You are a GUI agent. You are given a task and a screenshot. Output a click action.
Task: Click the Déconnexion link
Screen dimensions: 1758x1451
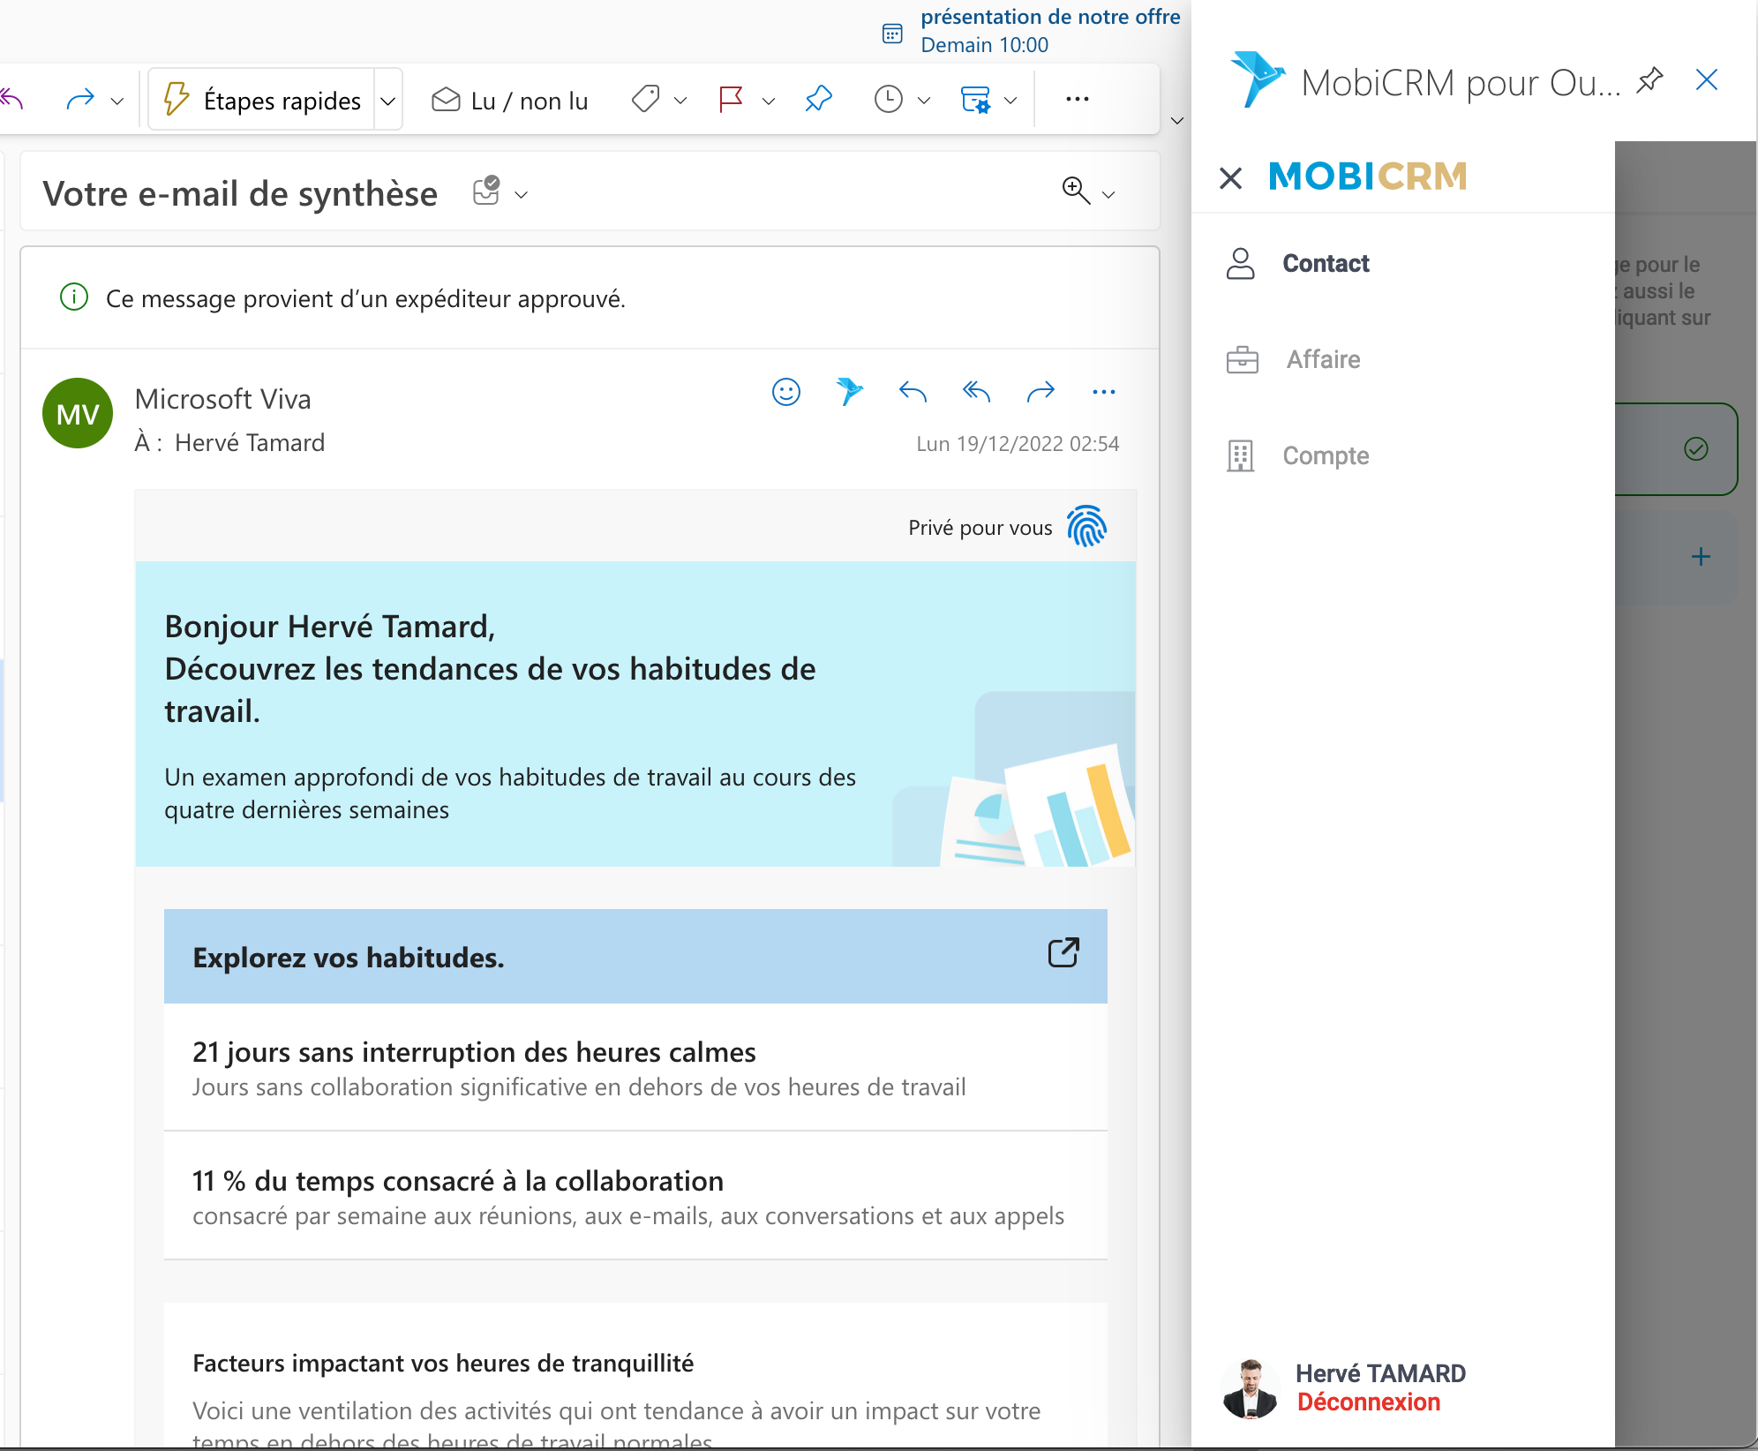click(1368, 1402)
